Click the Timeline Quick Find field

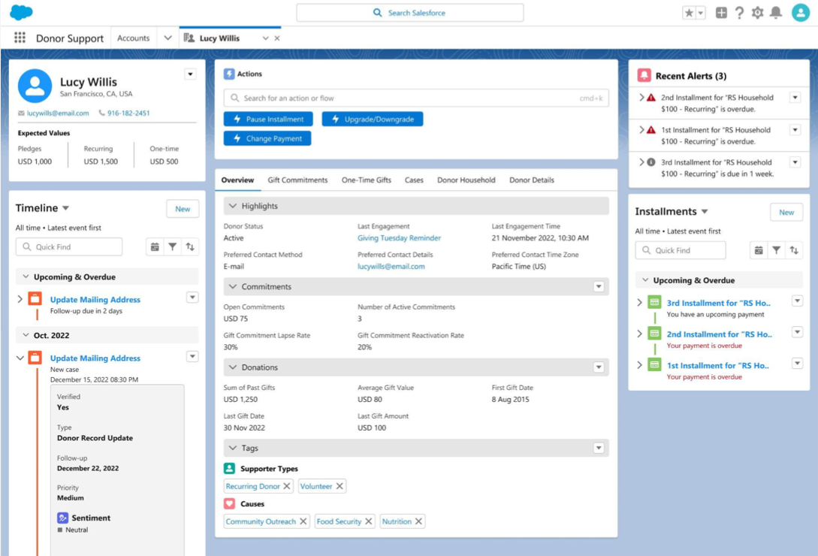(69, 247)
